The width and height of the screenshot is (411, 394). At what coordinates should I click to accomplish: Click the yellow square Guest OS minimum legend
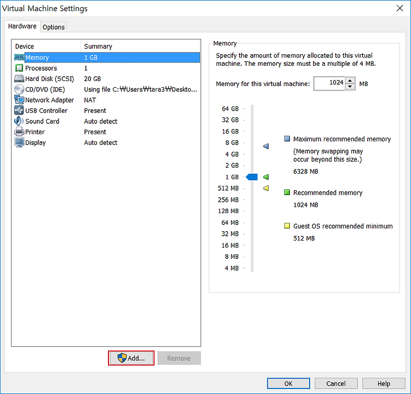(x=287, y=226)
